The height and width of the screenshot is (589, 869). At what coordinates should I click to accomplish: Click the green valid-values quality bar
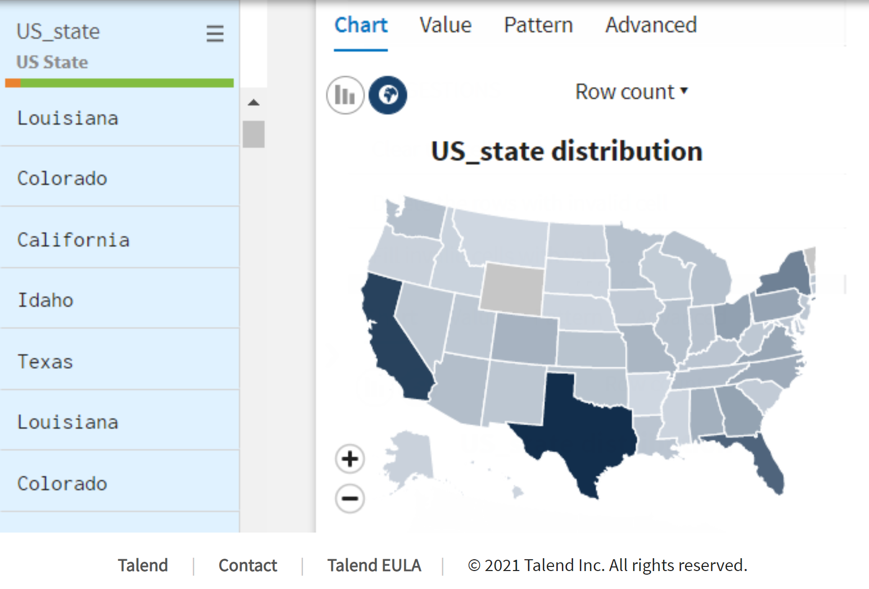coord(127,83)
